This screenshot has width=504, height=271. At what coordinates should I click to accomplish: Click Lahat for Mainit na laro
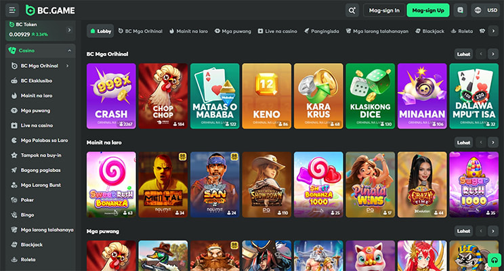[463, 142]
